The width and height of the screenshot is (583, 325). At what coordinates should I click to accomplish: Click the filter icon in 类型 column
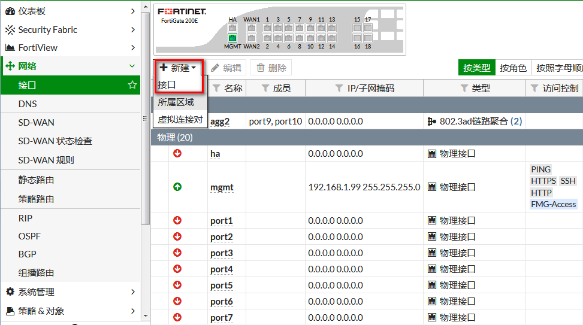coord(464,88)
